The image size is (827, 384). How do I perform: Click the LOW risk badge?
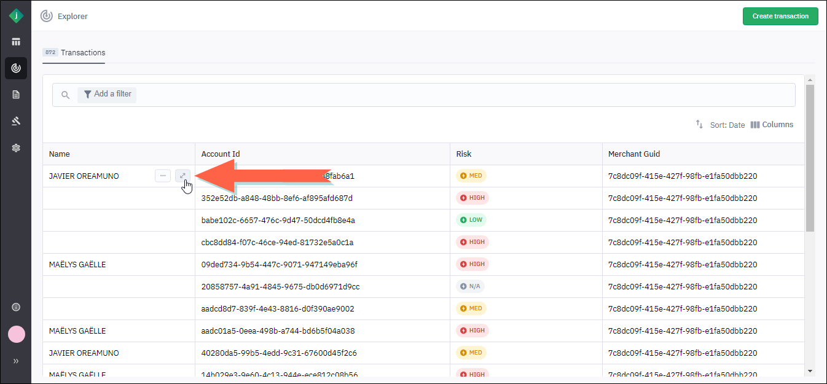click(471, 220)
